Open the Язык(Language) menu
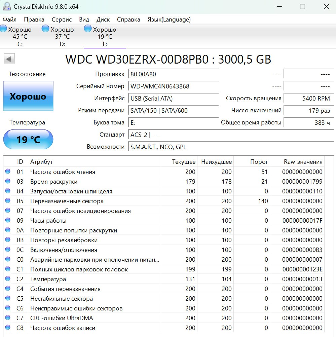The width and height of the screenshot is (336, 337). click(x=169, y=20)
